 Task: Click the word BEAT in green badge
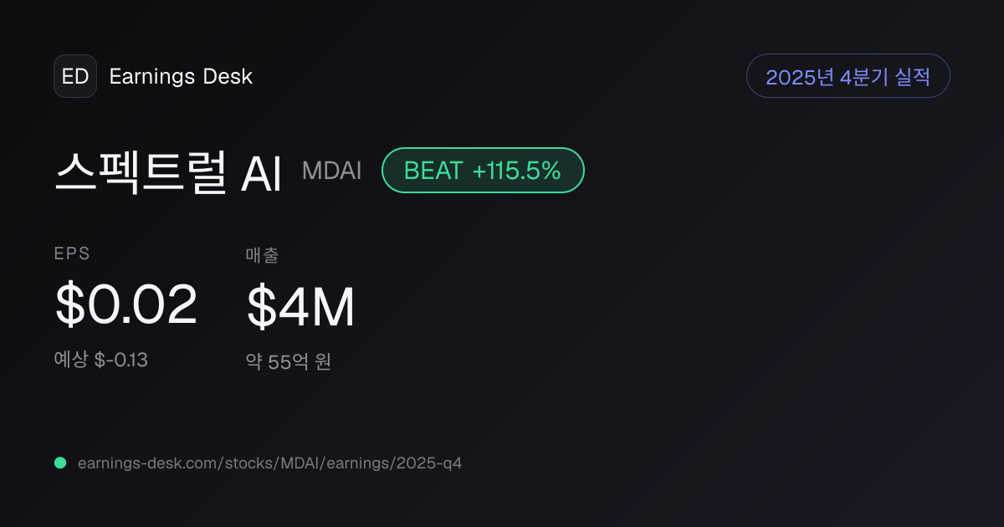[x=433, y=171]
